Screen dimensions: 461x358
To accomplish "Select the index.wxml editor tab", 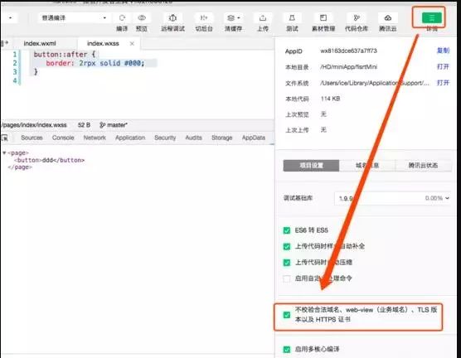I will [x=40, y=43].
